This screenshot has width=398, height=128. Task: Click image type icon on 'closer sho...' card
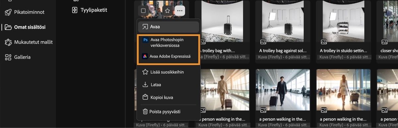384,42
